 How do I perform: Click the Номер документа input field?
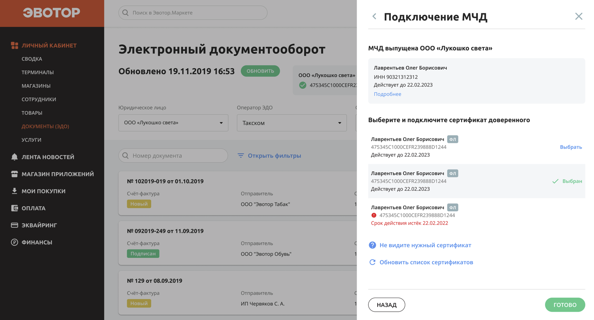(x=173, y=155)
